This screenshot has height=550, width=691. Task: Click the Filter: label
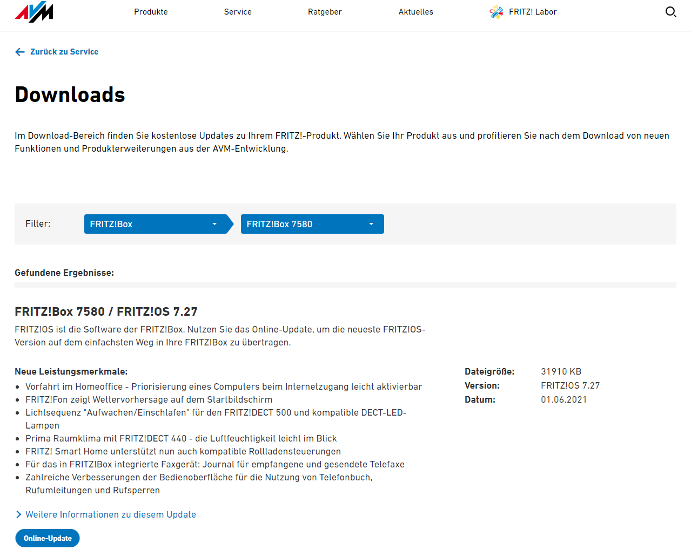[x=38, y=223]
